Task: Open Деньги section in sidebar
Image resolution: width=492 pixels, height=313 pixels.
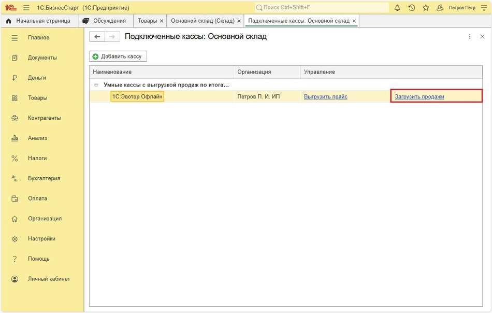Action: point(37,78)
